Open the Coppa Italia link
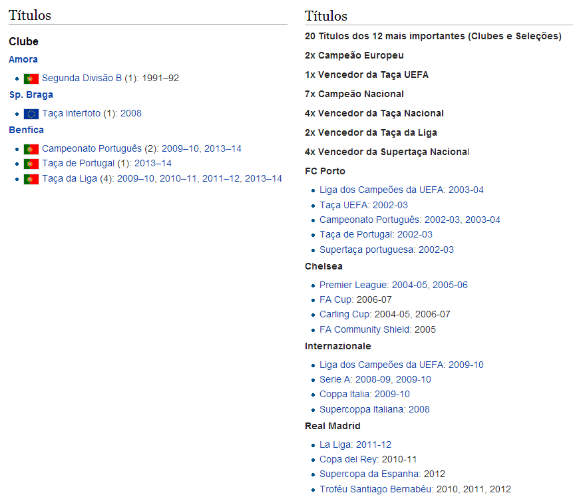 coord(345,394)
